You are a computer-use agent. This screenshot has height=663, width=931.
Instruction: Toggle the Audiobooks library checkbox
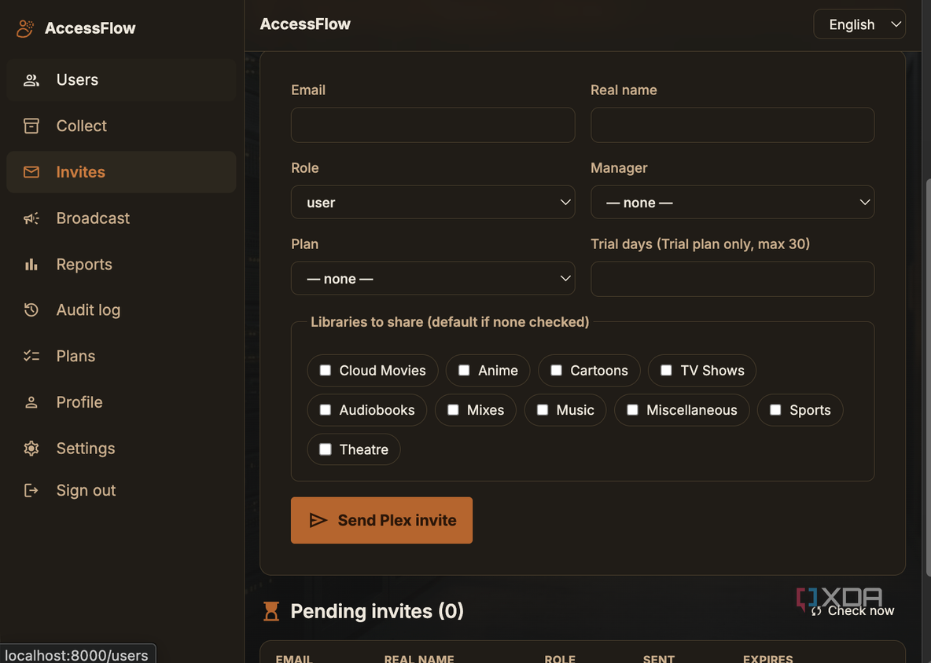pyautogui.click(x=326, y=410)
